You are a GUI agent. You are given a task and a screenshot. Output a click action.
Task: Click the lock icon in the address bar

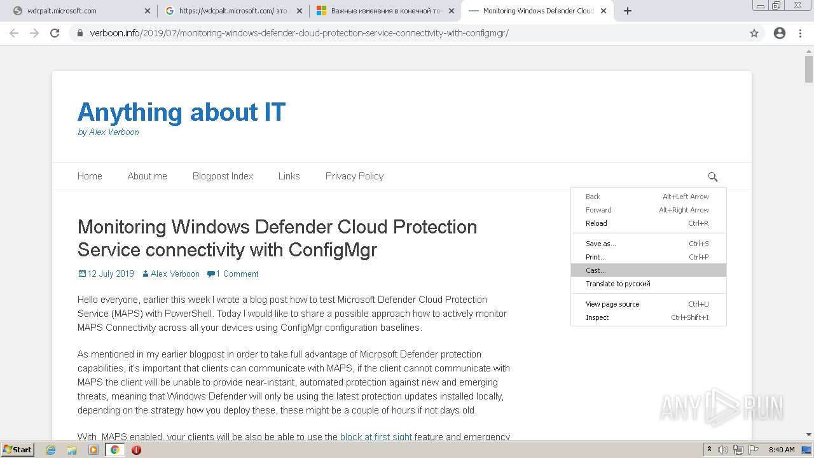click(80, 33)
